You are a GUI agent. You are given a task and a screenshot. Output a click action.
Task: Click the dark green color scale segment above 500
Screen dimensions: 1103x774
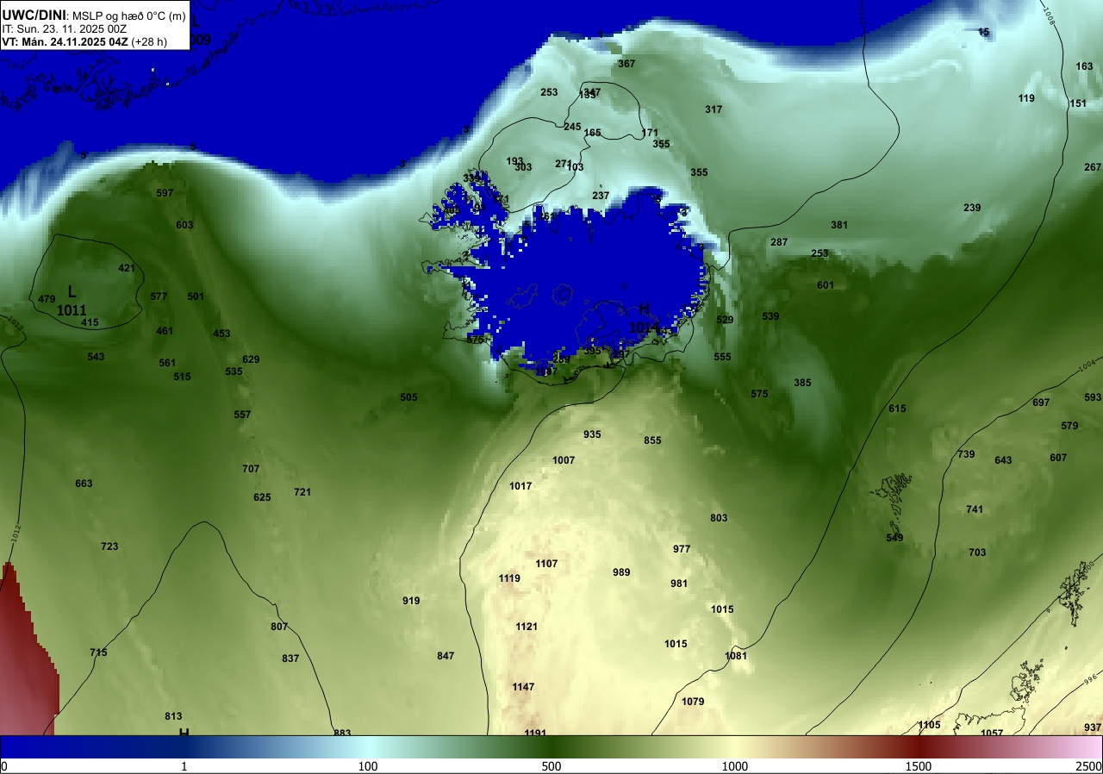click(551, 746)
